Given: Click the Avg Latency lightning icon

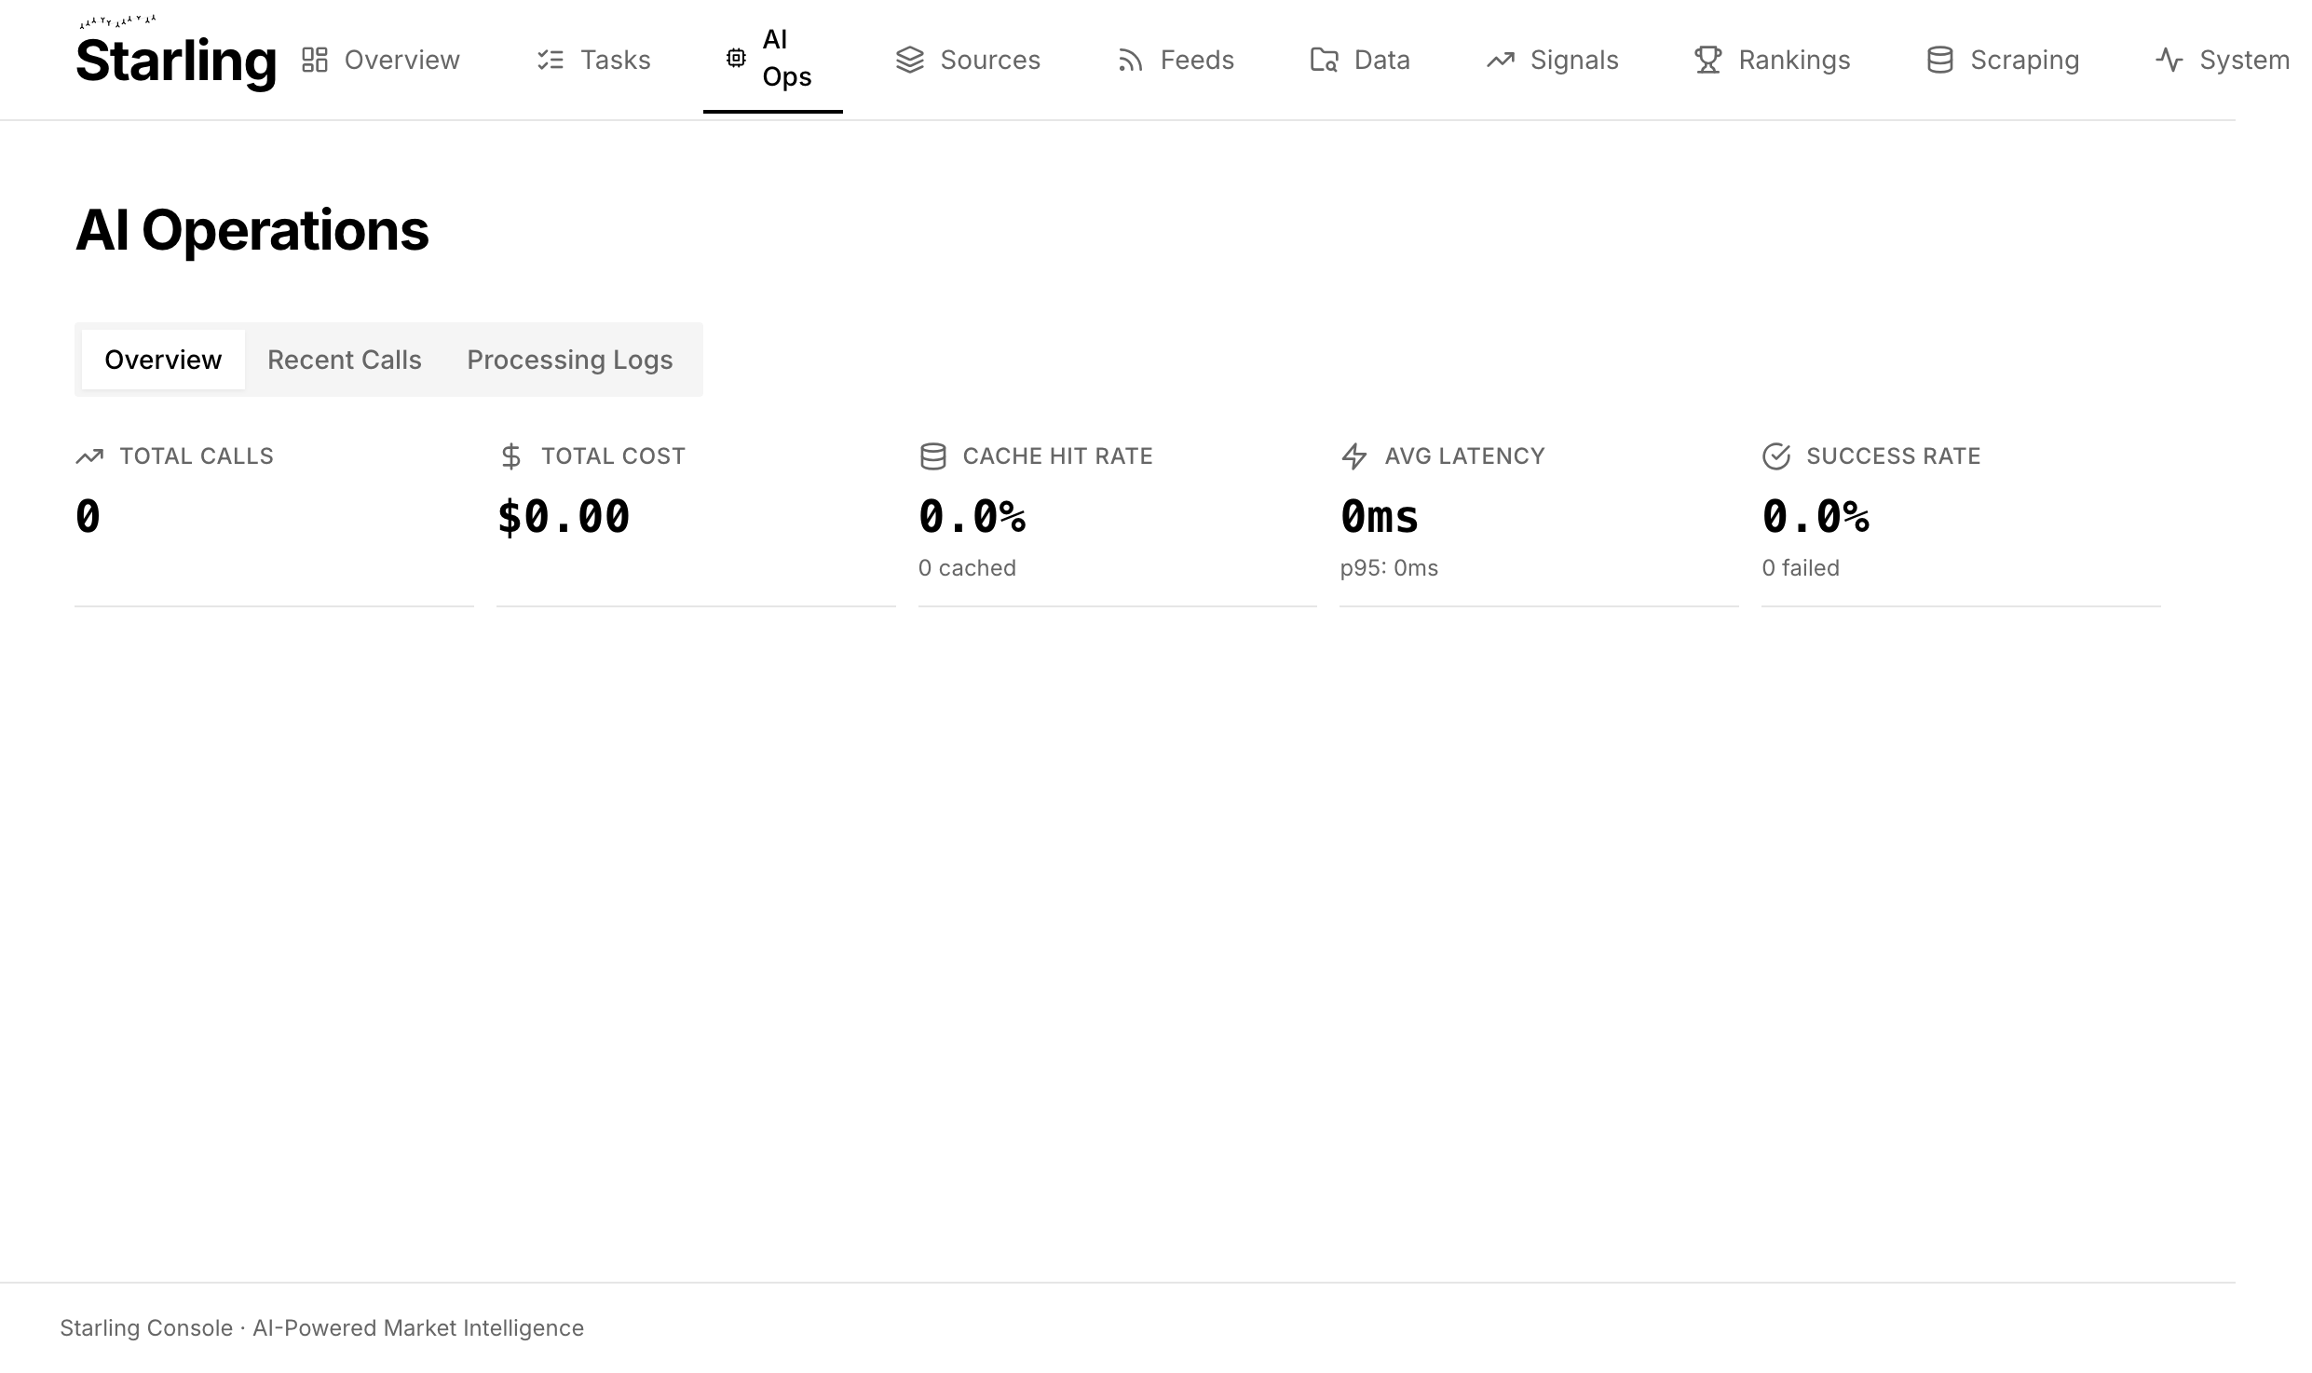Looking at the screenshot, I should 1353,455.
